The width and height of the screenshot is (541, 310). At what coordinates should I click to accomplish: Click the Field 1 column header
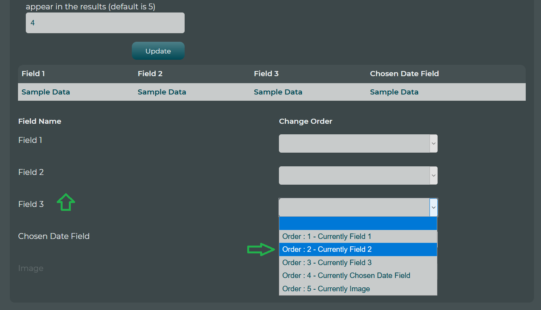pyautogui.click(x=33, y=73)
